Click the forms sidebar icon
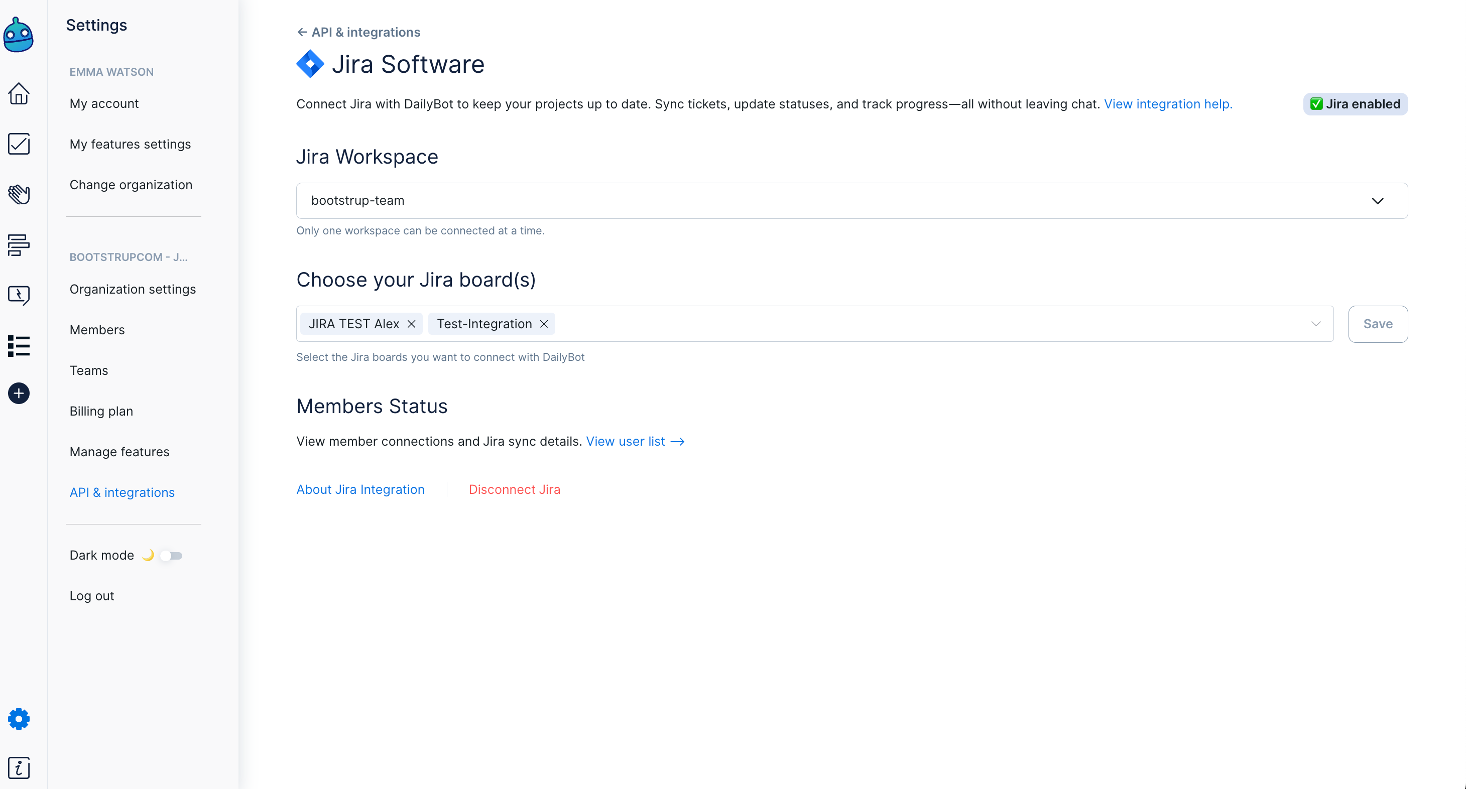This screenshot has width=1466, height=789. click(x=19, y=244)
